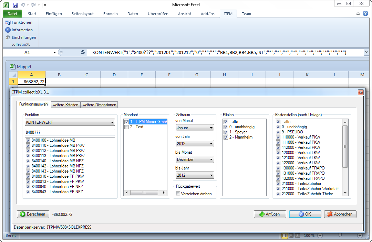Click Kostenstellen list scroll down arrow

coord(345,193)
